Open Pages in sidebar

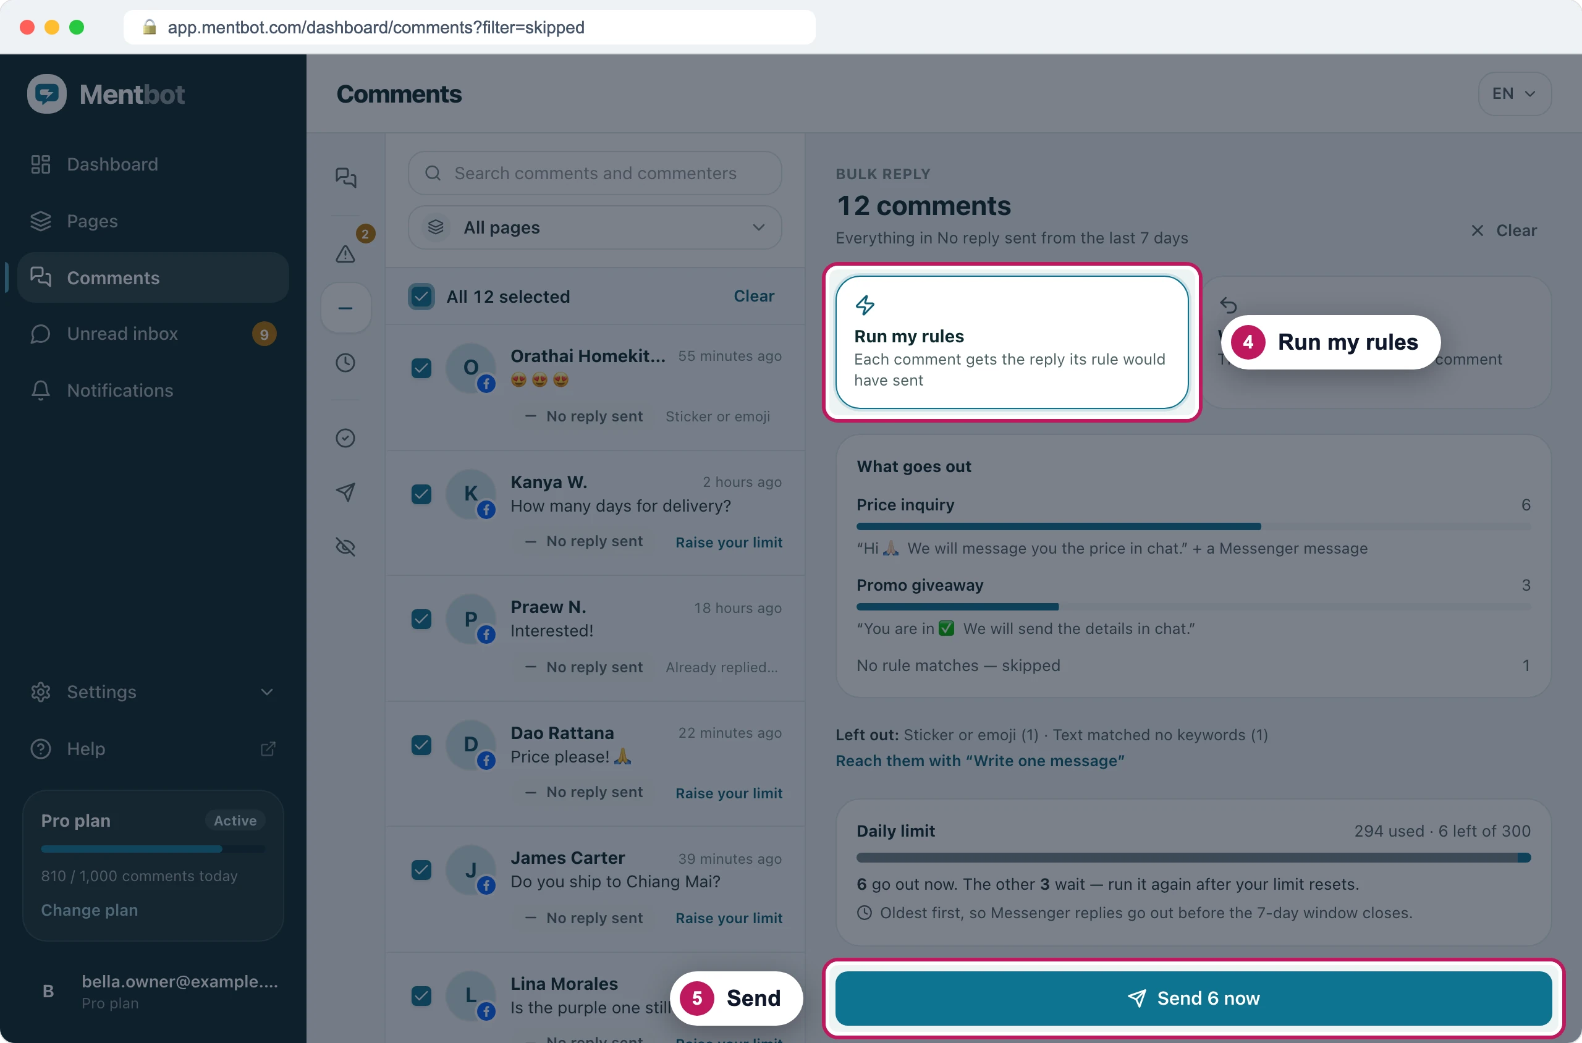click(153, 221)
